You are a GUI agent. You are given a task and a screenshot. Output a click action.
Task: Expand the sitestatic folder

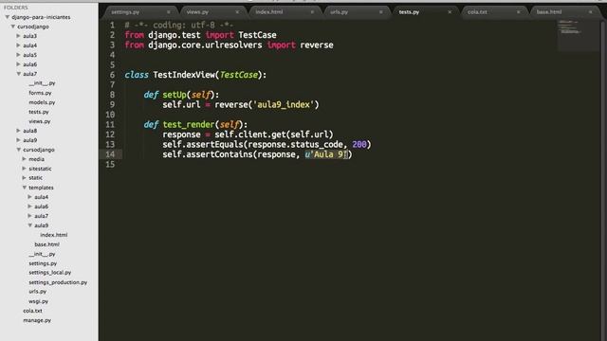24,169
